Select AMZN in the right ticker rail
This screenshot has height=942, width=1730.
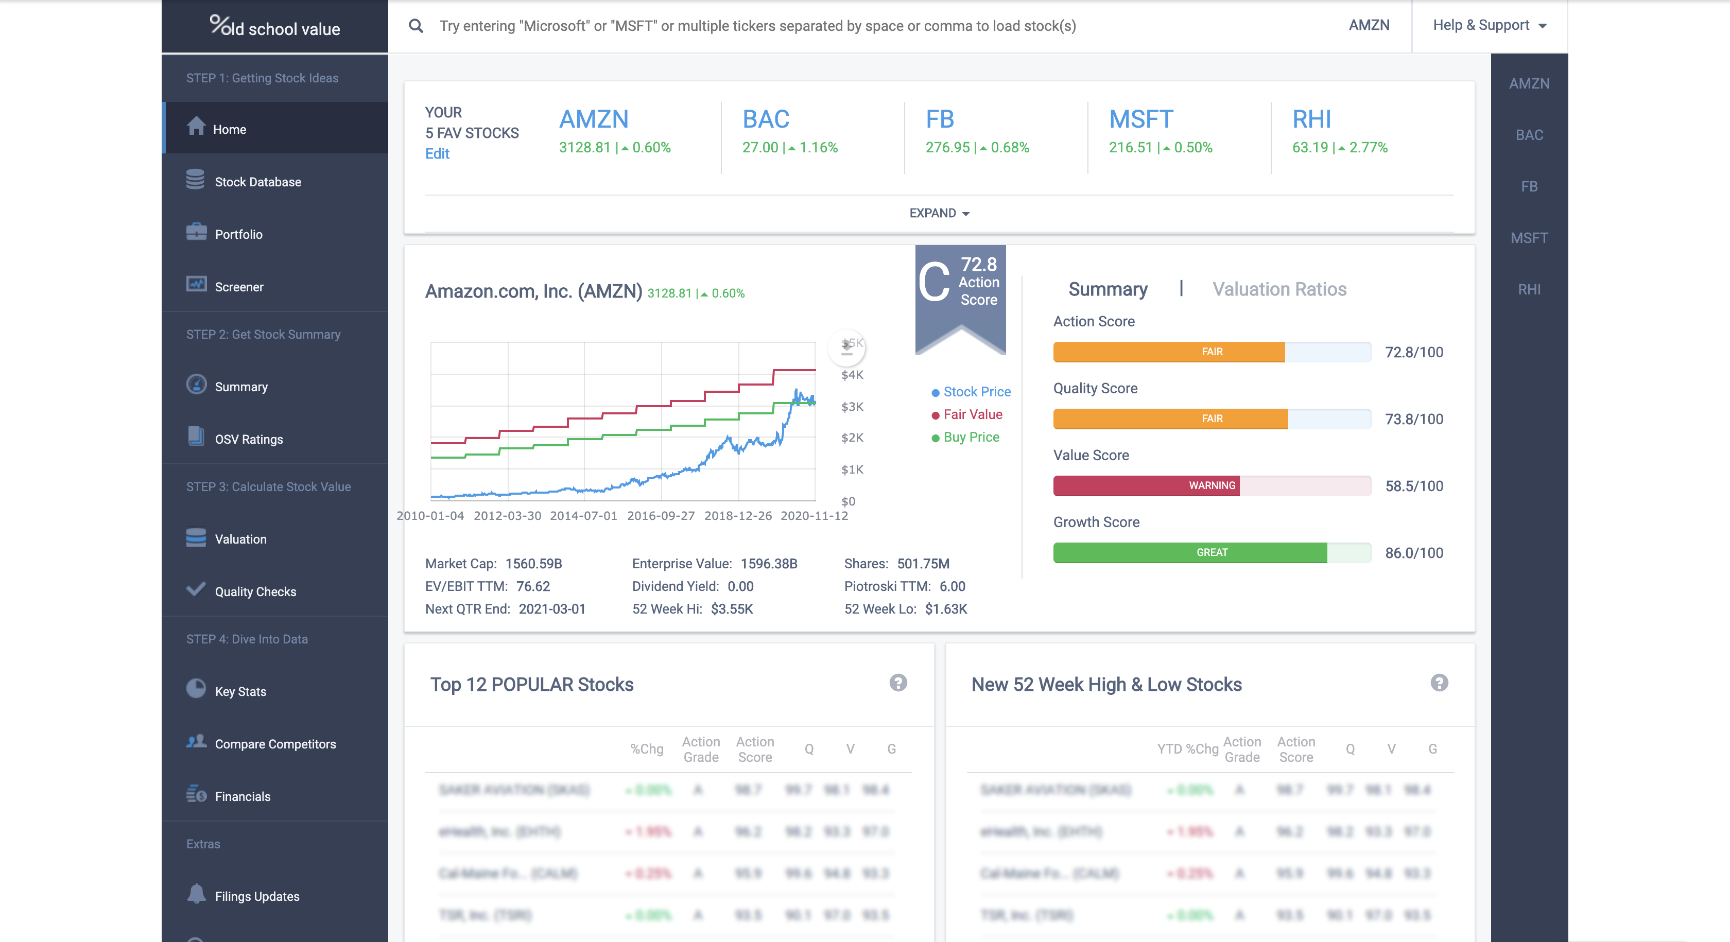tap(1529, 83)
